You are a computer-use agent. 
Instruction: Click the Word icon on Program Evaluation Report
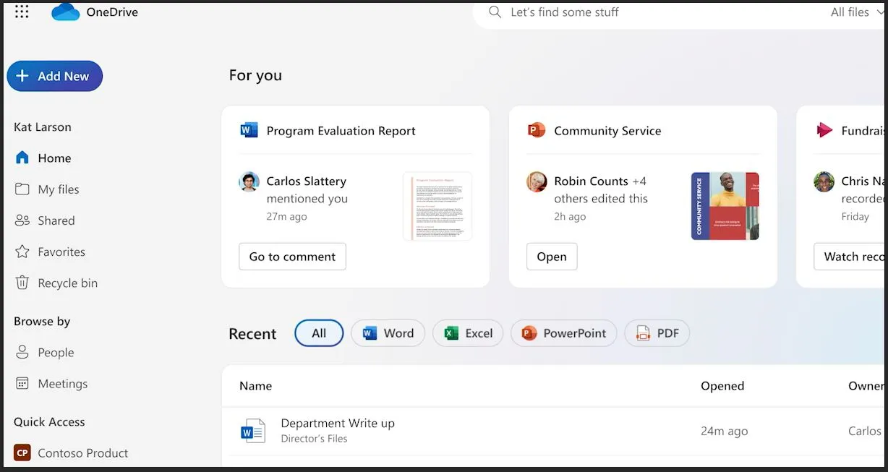pyautogui.click(x=249, y=130)
